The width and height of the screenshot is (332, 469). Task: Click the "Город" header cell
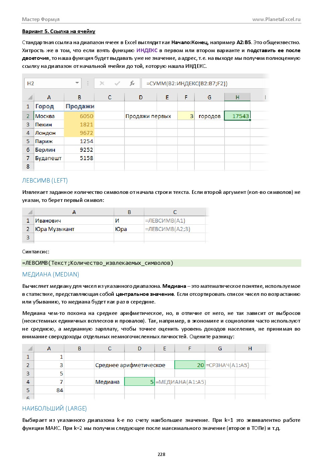[49, 106]
